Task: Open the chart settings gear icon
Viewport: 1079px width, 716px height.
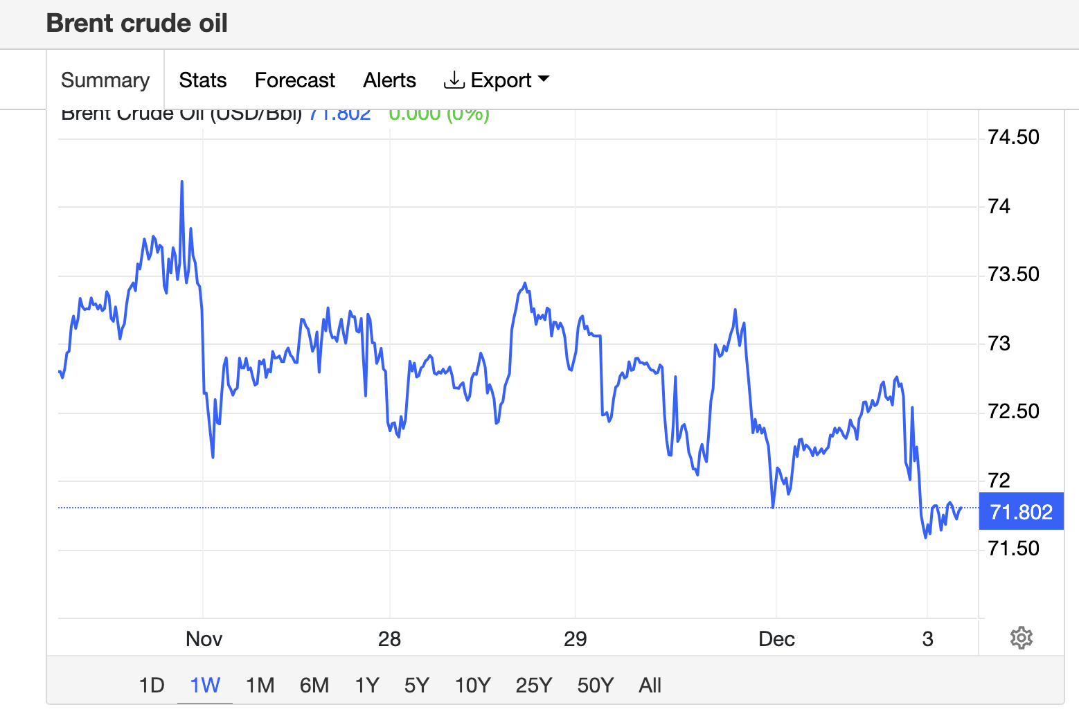Action: pyautogui.click(x=1021, y=638)
